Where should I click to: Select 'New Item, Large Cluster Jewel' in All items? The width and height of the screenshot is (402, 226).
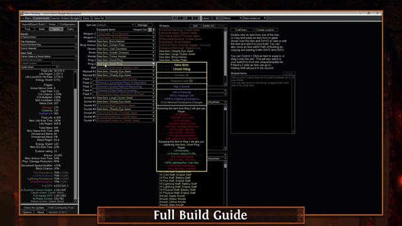[x=177, y=54]
